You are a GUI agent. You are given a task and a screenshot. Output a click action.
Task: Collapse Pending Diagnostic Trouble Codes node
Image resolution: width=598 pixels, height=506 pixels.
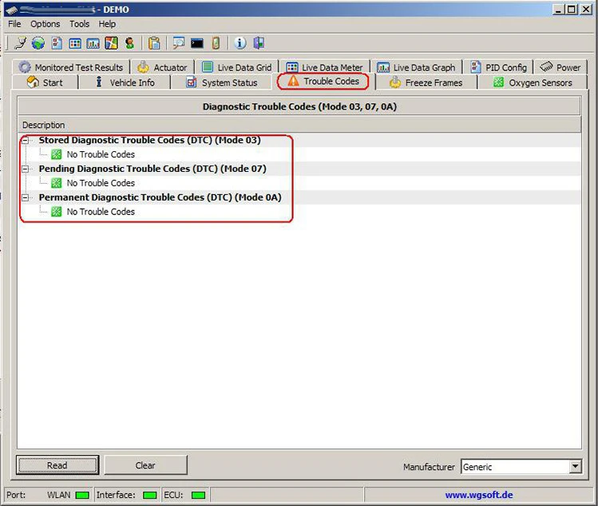26,169
